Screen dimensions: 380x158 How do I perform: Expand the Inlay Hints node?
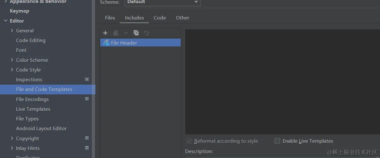coord(12,148)
